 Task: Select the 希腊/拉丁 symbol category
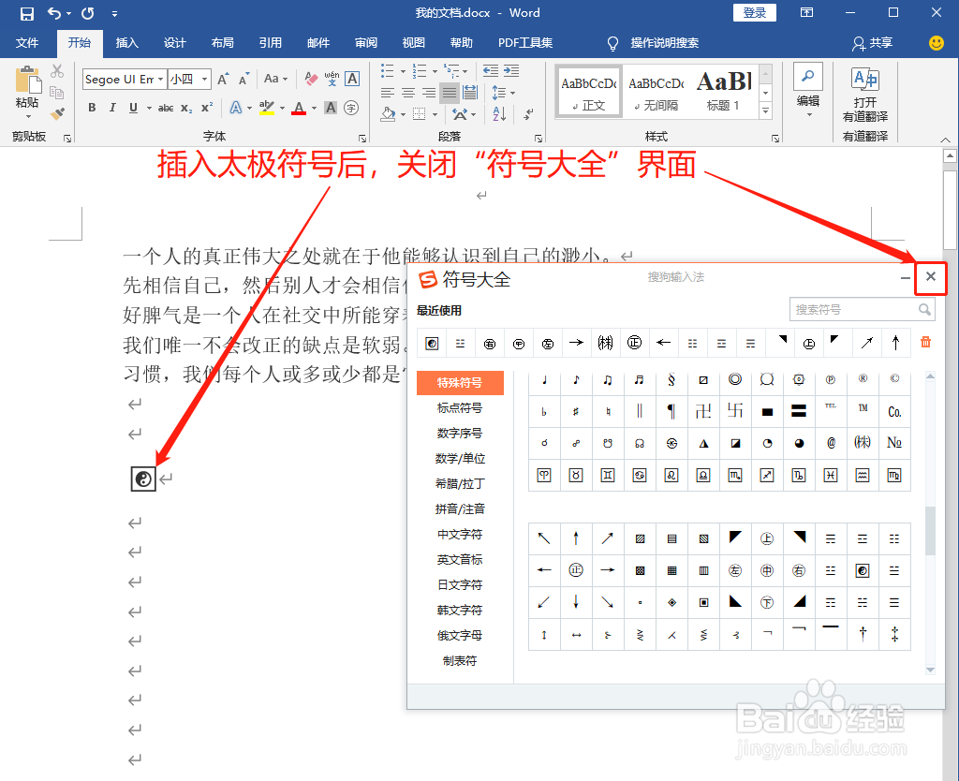click(x=460, y=484)
